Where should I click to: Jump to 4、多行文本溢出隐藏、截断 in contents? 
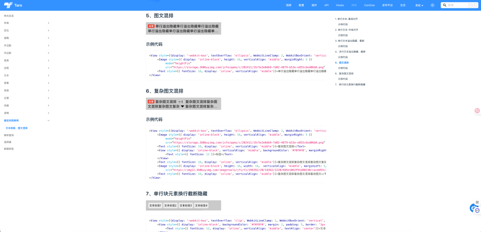click(351, 52)
